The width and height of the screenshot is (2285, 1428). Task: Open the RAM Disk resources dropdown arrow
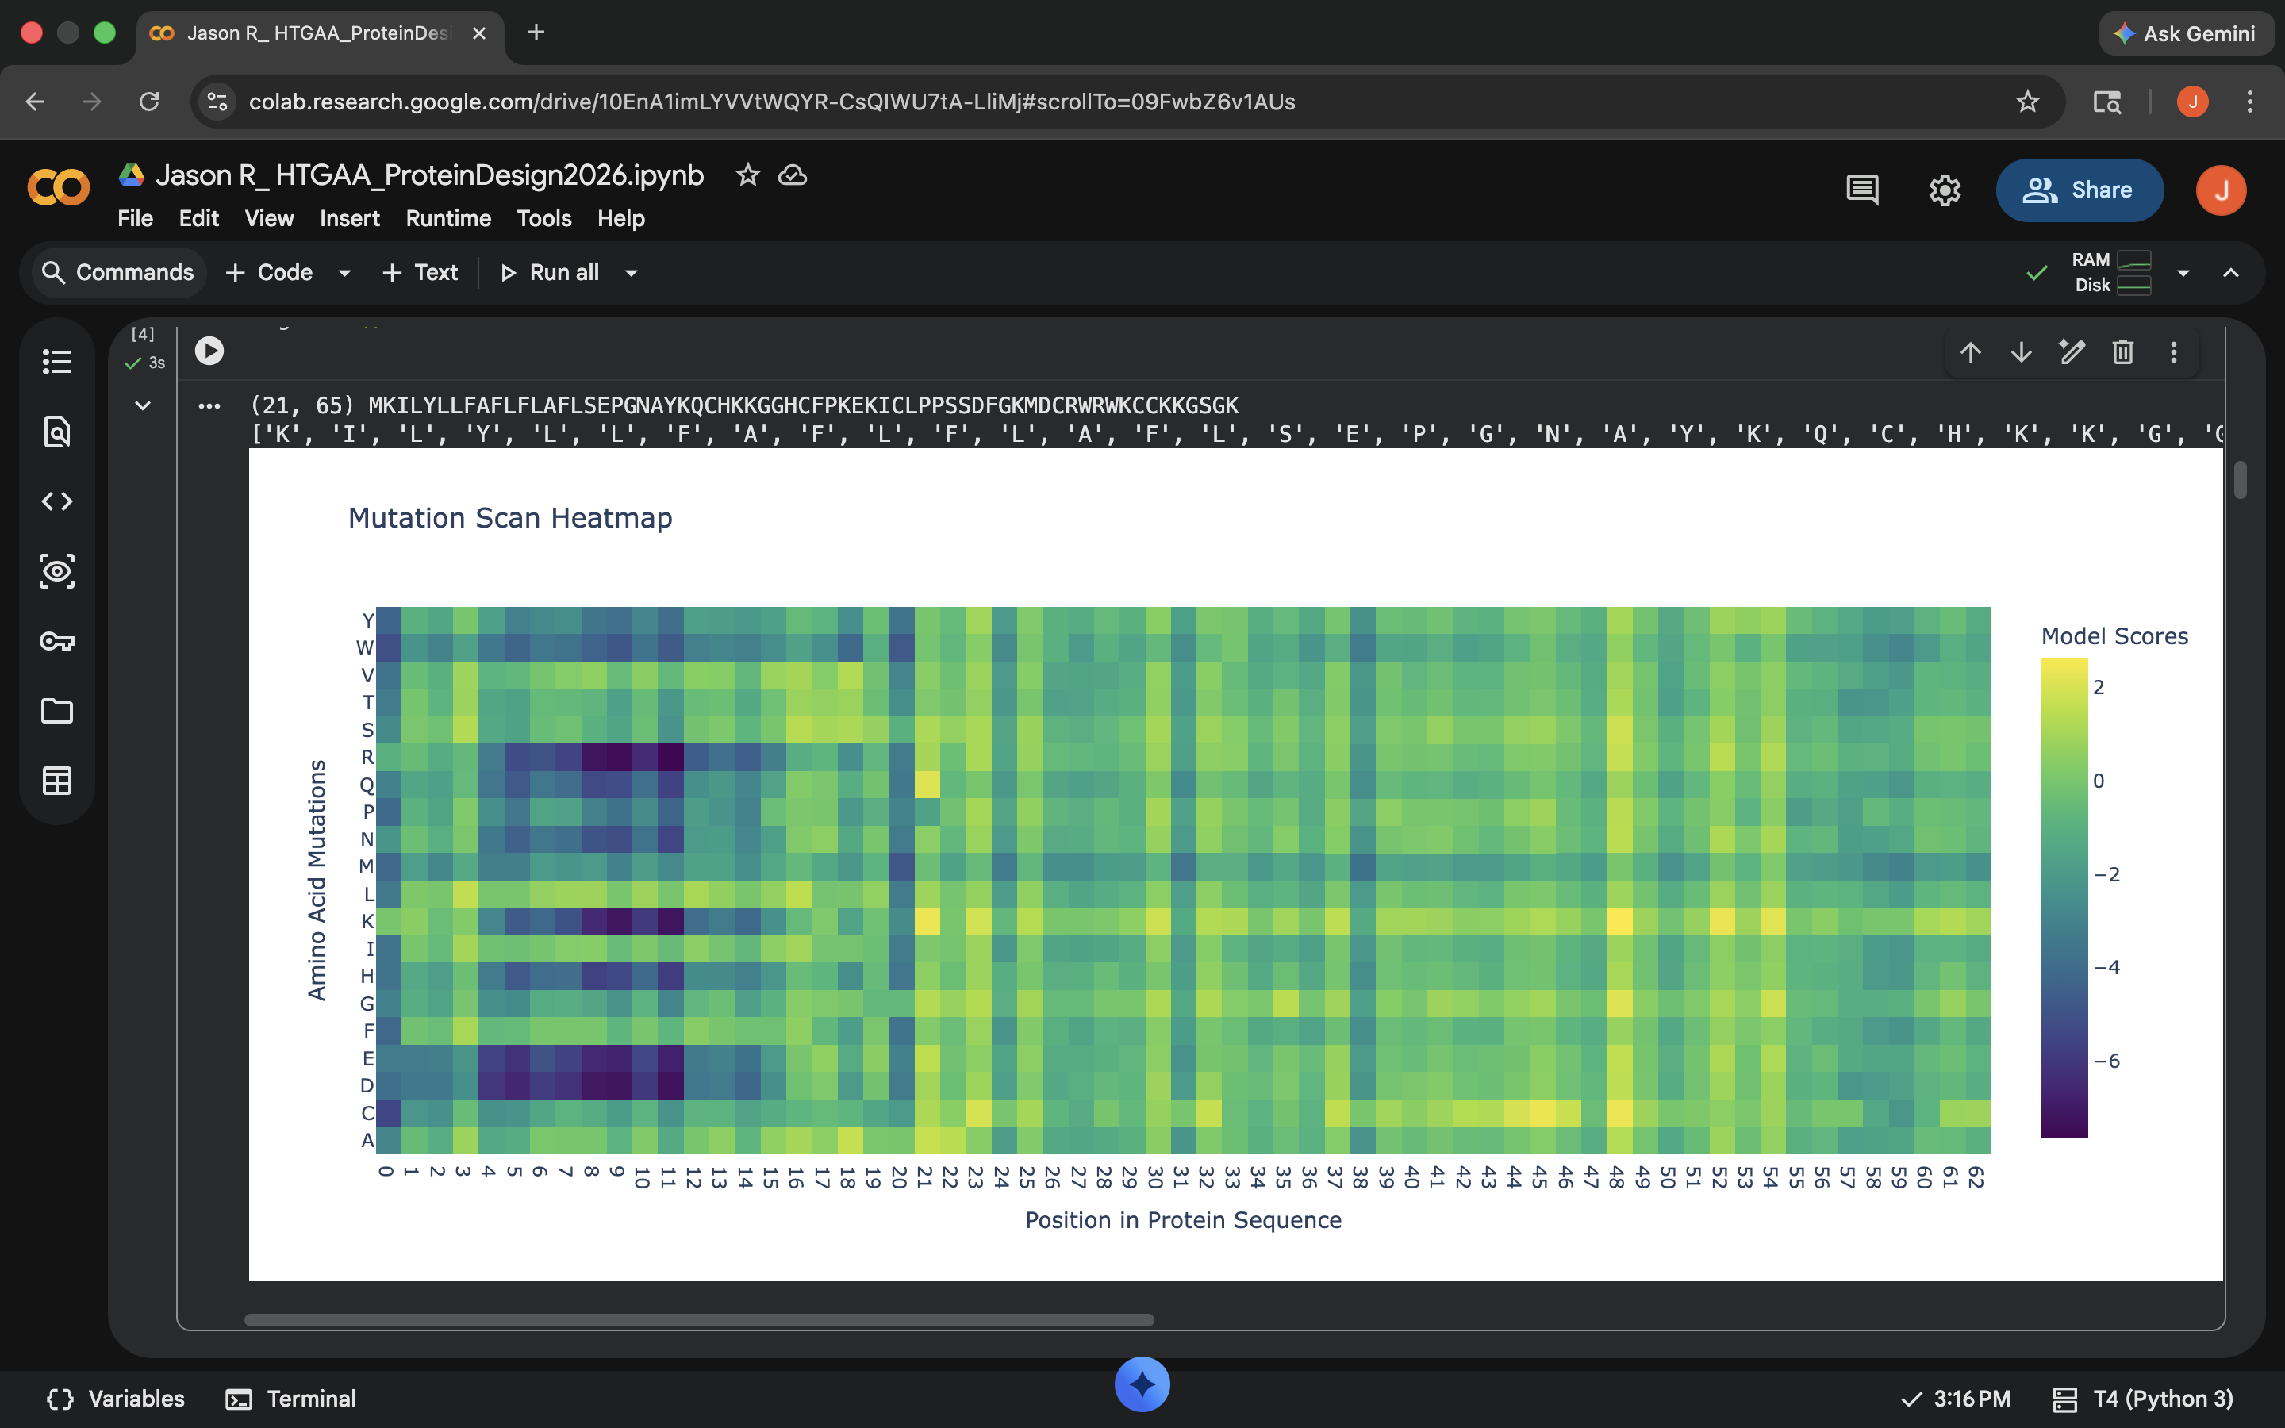[x=2182, y=273]
